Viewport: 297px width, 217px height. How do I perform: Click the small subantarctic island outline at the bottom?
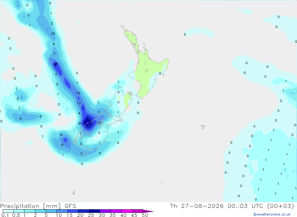(74, 192)
